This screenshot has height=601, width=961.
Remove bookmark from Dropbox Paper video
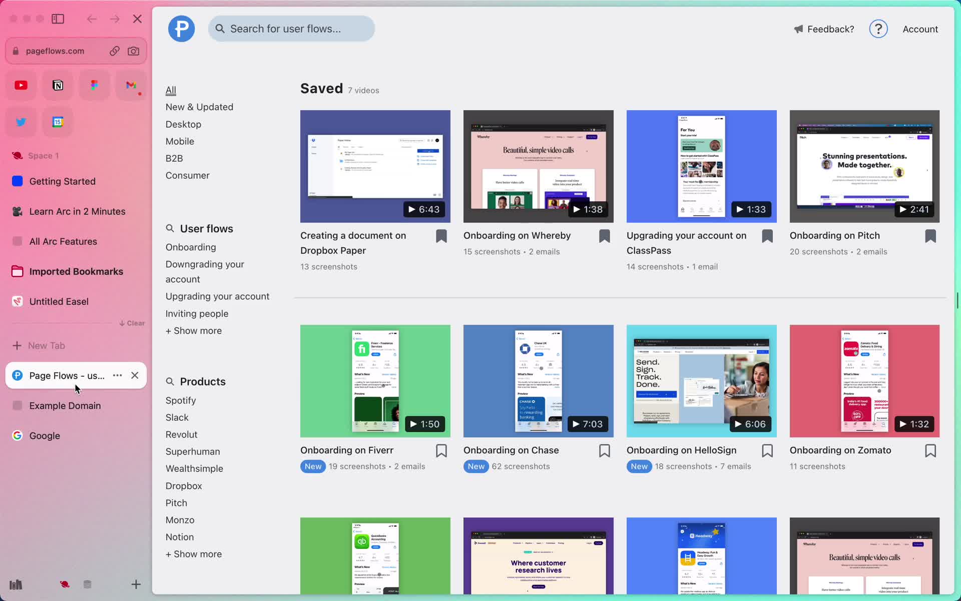pyautogui.click(x=441, y=236)
